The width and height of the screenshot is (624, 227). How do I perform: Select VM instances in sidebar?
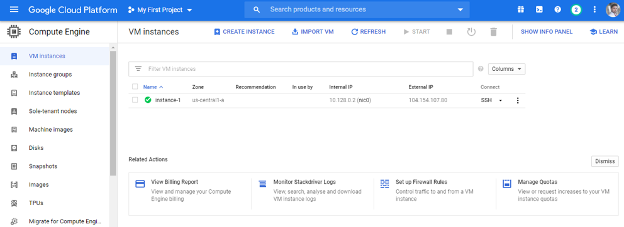[x=55, y=56]
